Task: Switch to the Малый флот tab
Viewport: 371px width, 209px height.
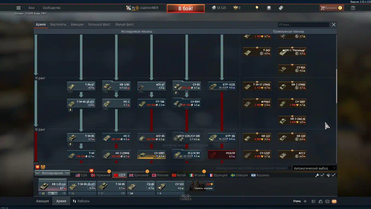Action: click(125, 24)
